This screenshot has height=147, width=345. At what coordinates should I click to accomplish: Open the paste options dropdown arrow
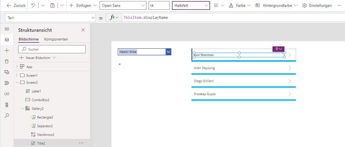(62, 5)
